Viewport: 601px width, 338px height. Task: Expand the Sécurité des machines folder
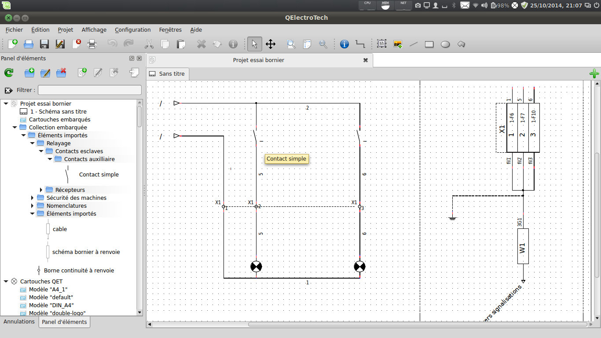[x=33, y=198]
